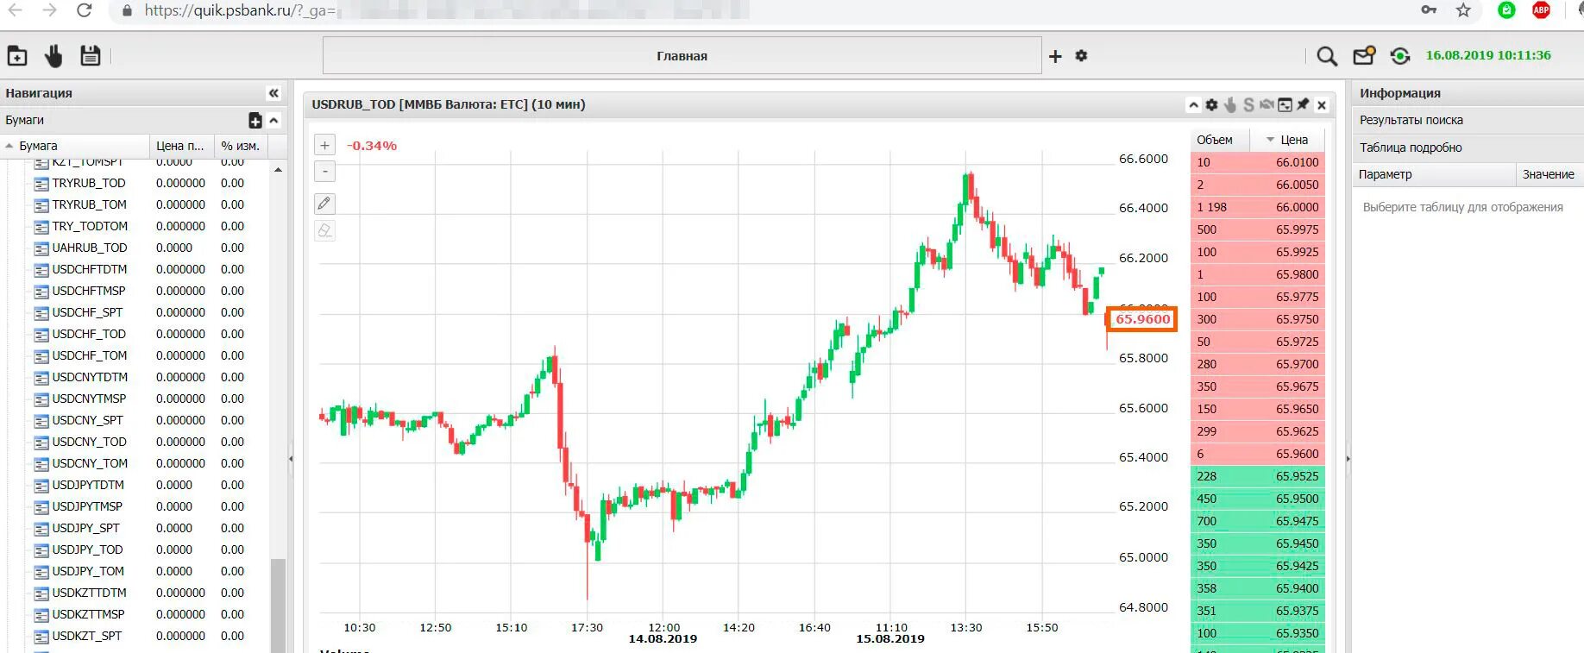The width and height of the screenshot is (1584, 653).
Task: Bookmark this page with star icon
Action: click(x=1463, y=10)
